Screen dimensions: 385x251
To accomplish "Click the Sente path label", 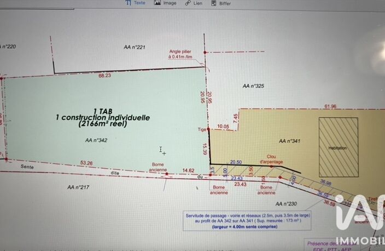I will click(27, 167).
